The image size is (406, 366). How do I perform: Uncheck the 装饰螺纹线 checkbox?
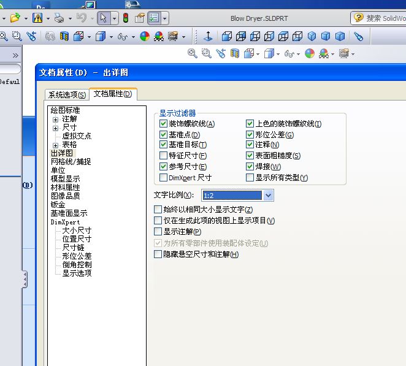(163, 124)
